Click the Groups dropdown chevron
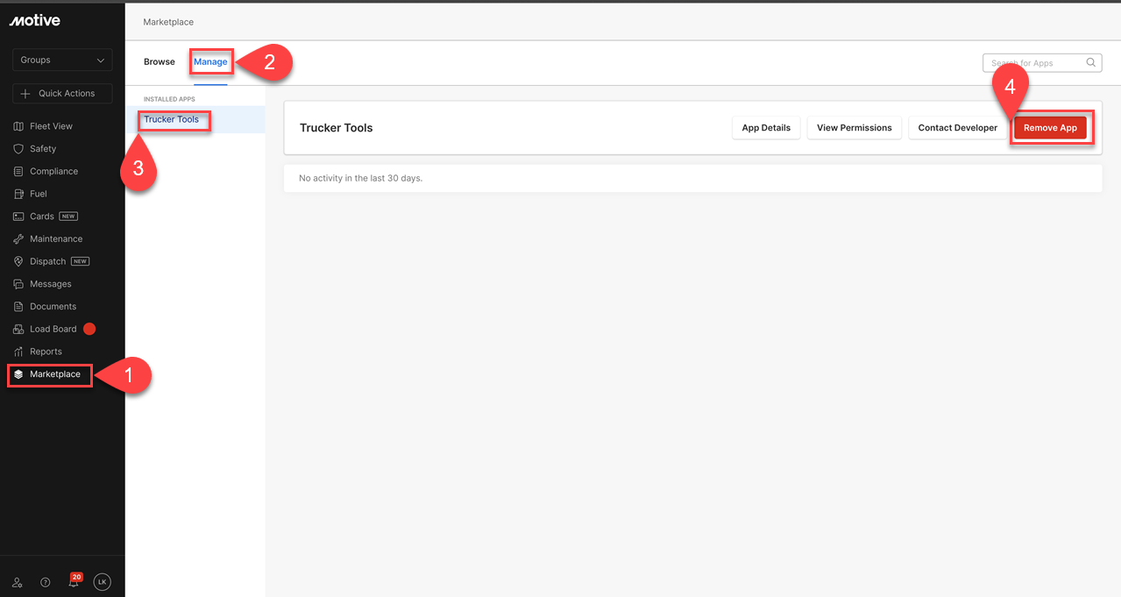1121x597 pixels. click(x=101, y=60)
